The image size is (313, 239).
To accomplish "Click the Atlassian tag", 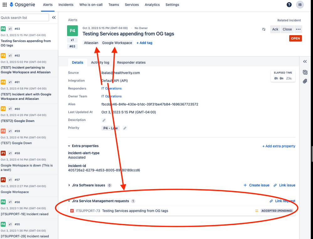I will tap(91, 43).
